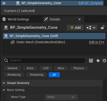The height and width of the screenshot is (101, 107).
Task: Open the Edit in C++ link
Action: 97,42
